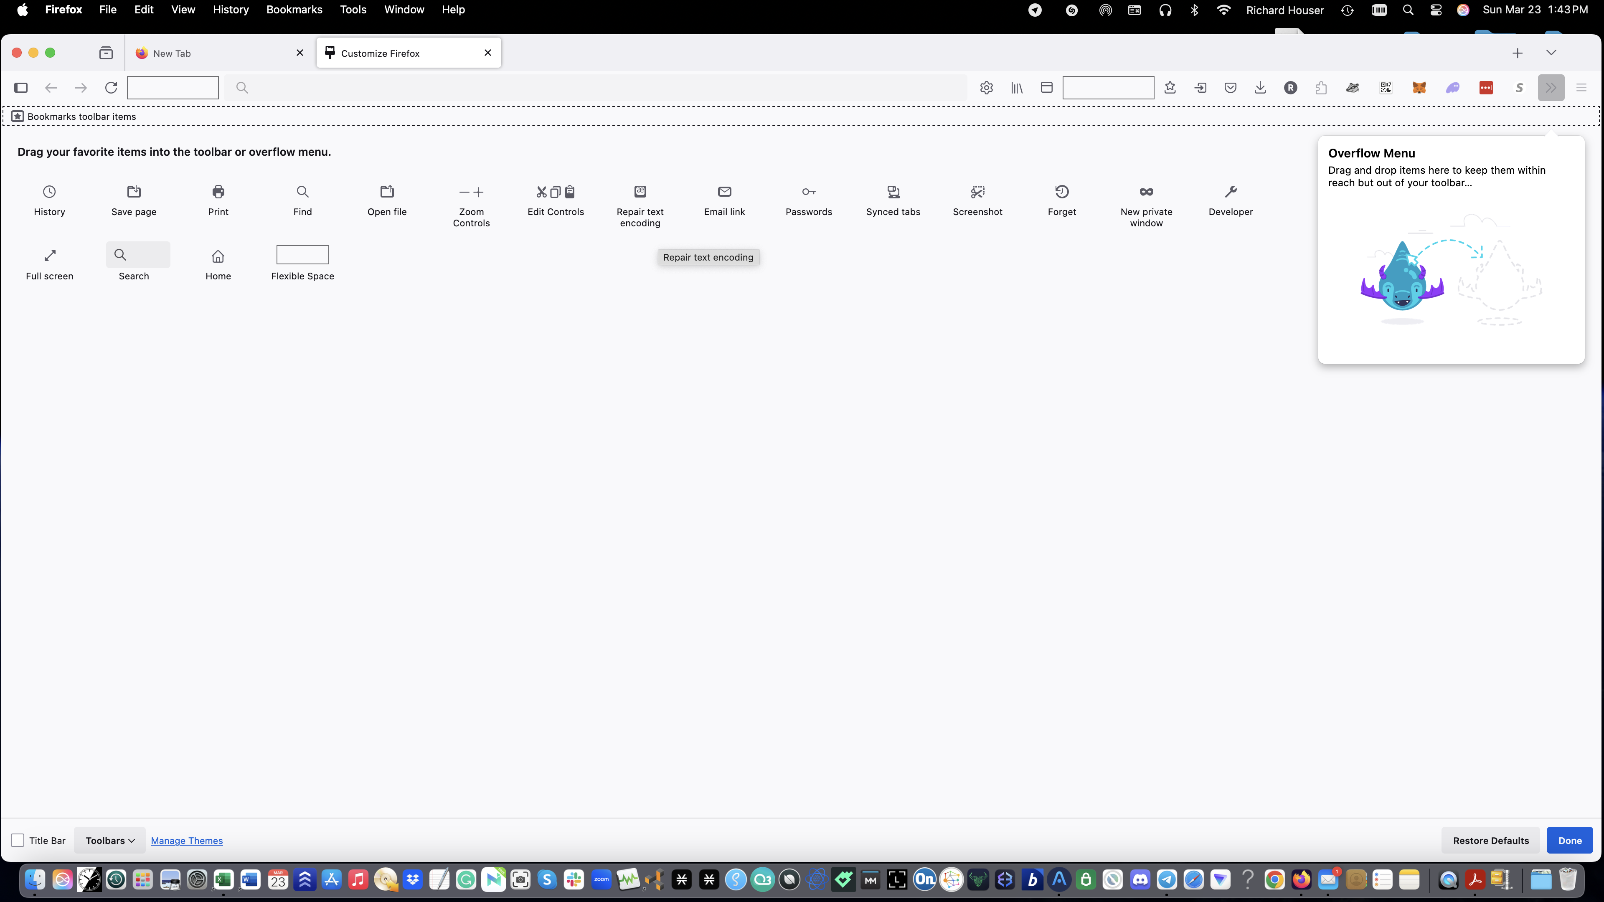Click the MetaMask fox extension icon

point(1419,88)
